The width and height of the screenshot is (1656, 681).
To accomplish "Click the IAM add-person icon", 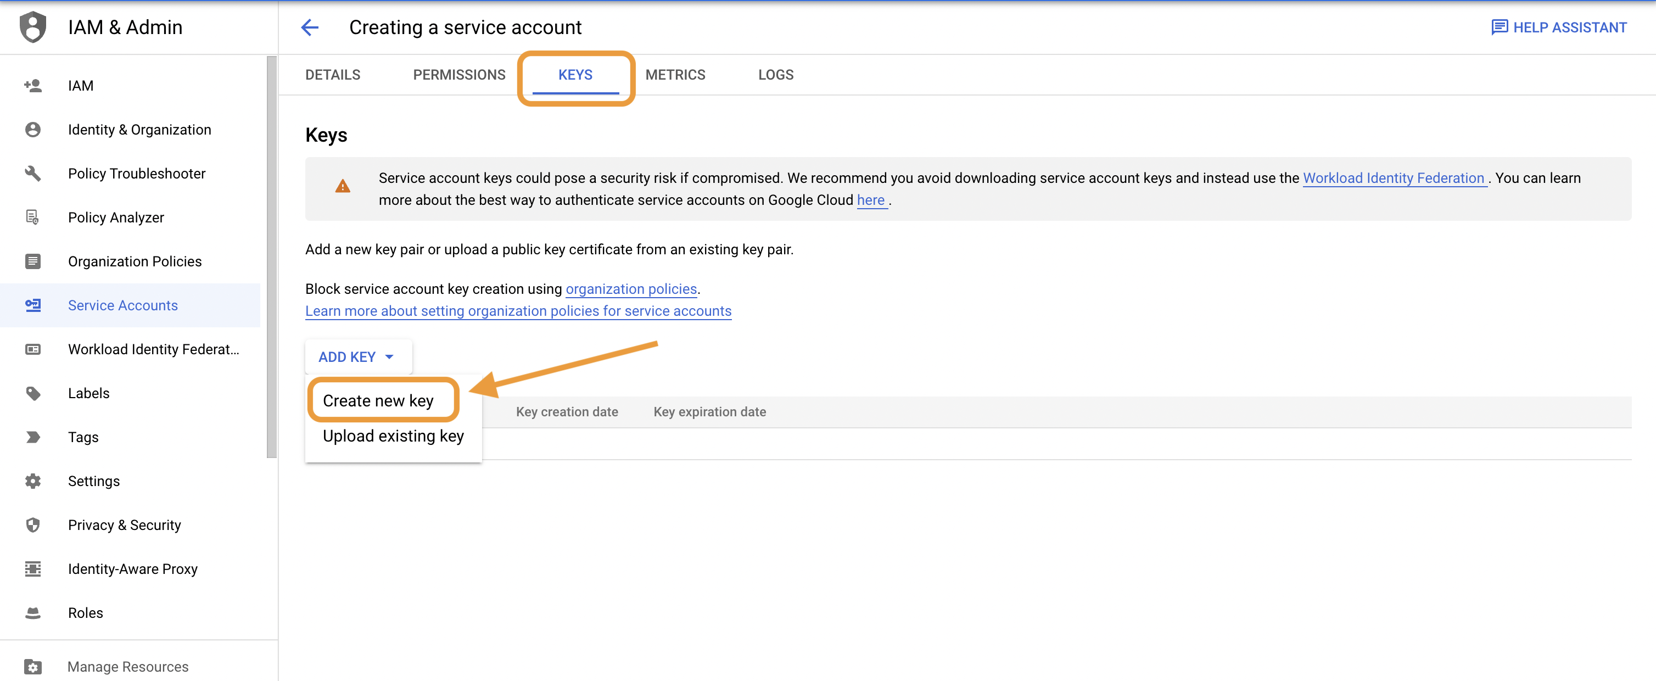I will pos(33,86).
